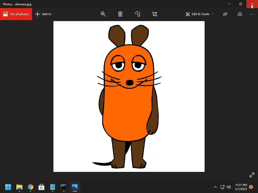The width and height of the screenshot is (258, 193).
Task: Switch to the Command Prompt taskbar app
Action: click(63, 187)
